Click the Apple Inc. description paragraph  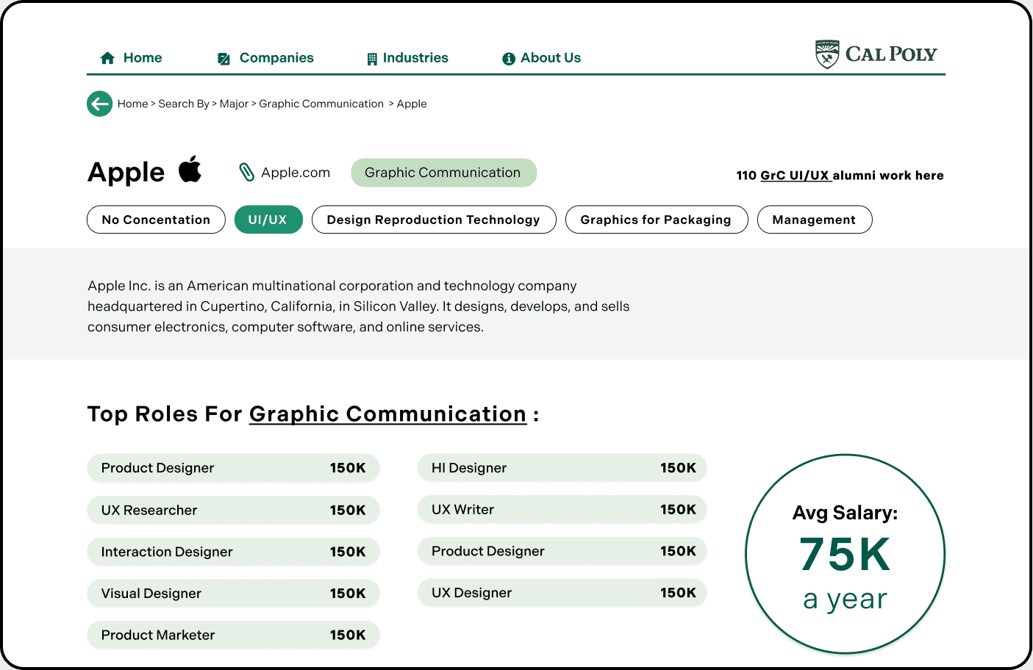point(359,306)
